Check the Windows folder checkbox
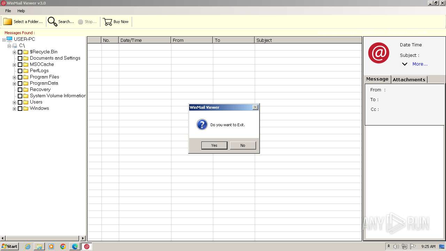446x251 pixels. 20,109
